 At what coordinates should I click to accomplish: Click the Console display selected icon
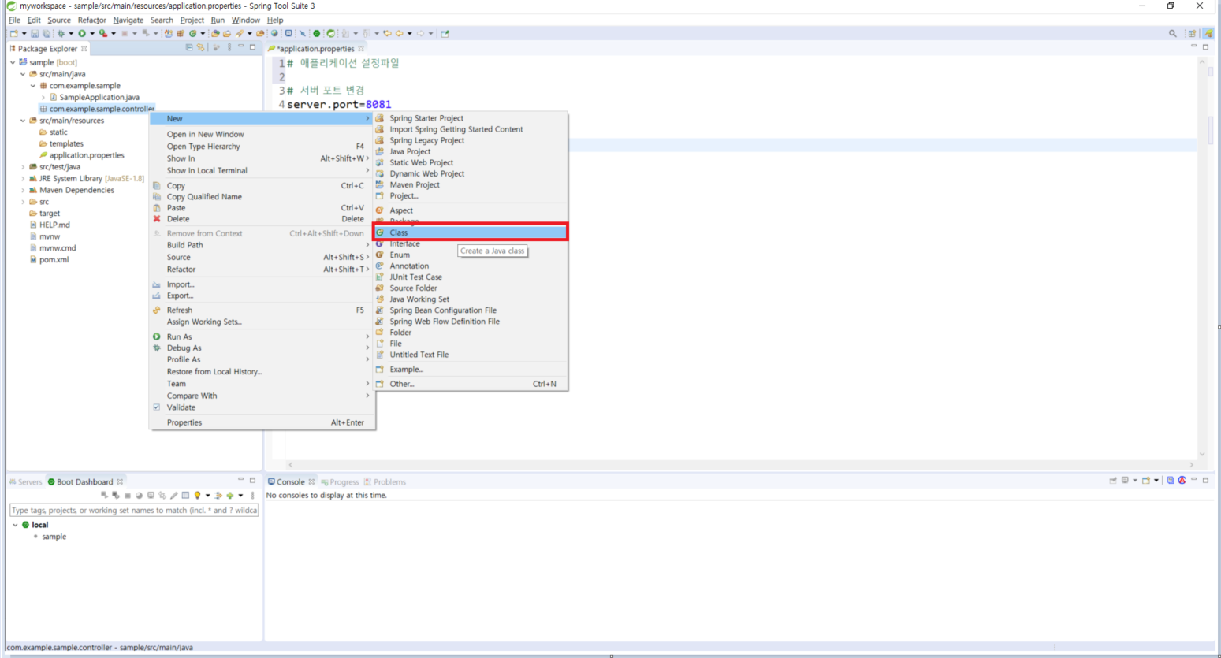pos(1125,480)
